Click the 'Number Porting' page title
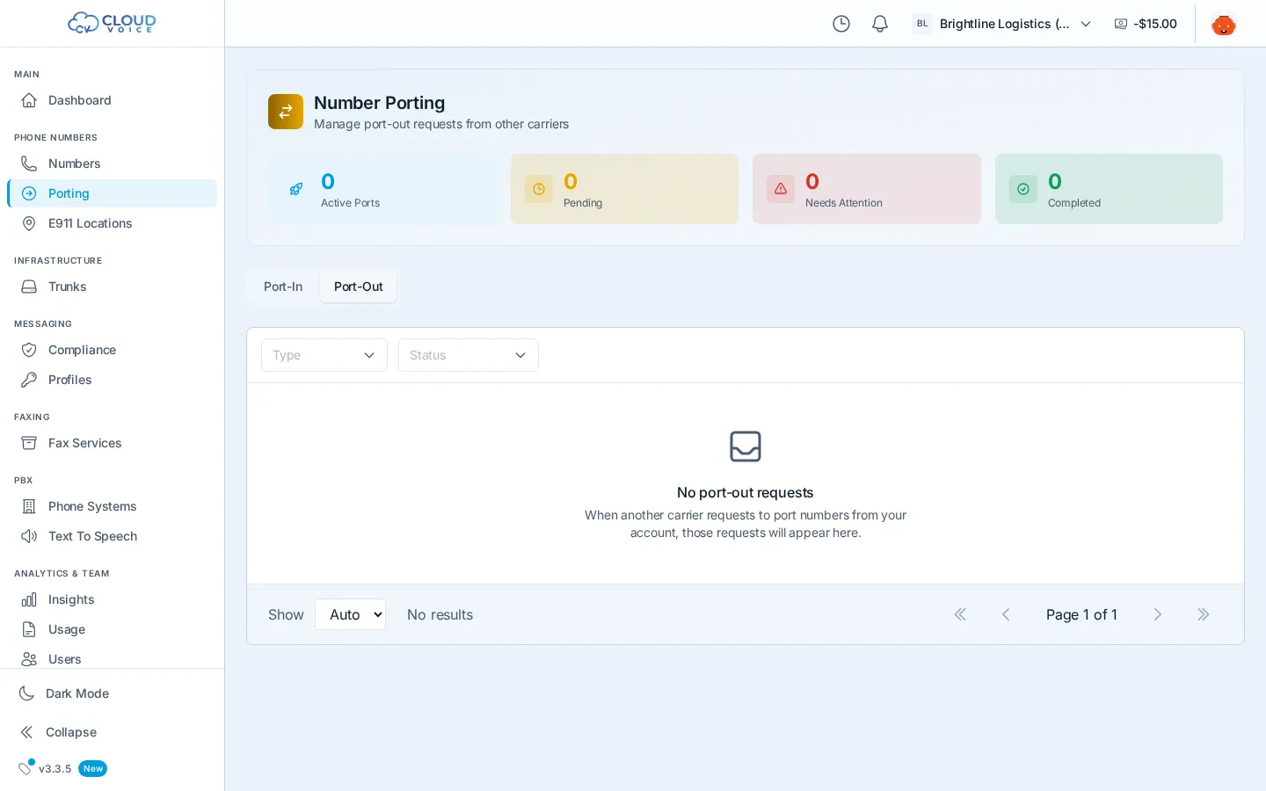 380,103
